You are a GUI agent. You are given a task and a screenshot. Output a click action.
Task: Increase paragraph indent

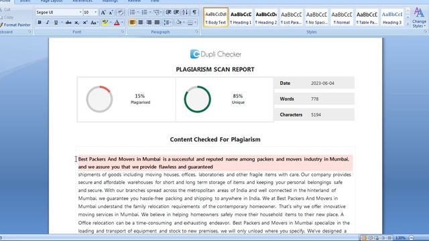point(176,12)
